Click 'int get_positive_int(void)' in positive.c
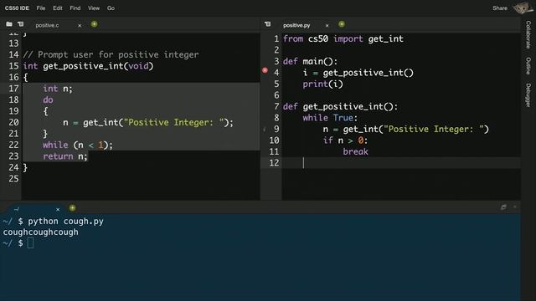Image resolution: width=536 pixels, height=301 pixels. (x=88, y=66)
